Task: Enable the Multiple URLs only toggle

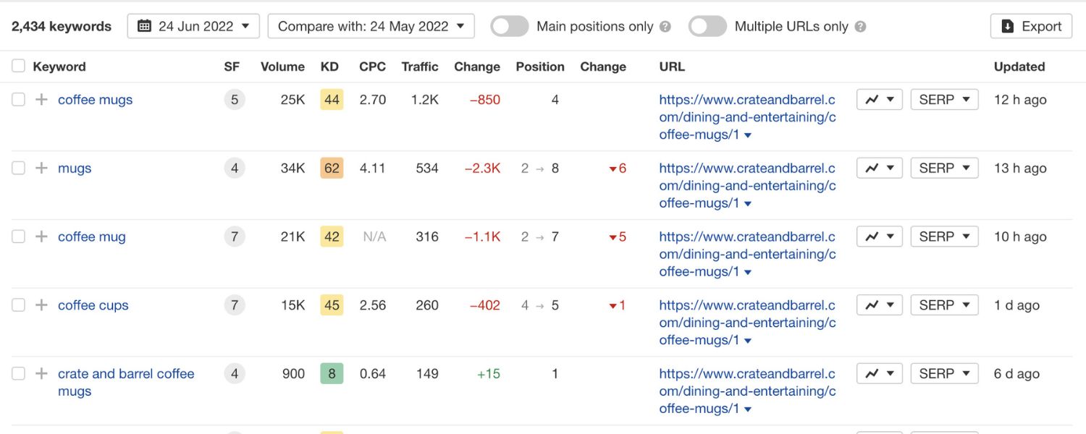Action: coord(707,26)
